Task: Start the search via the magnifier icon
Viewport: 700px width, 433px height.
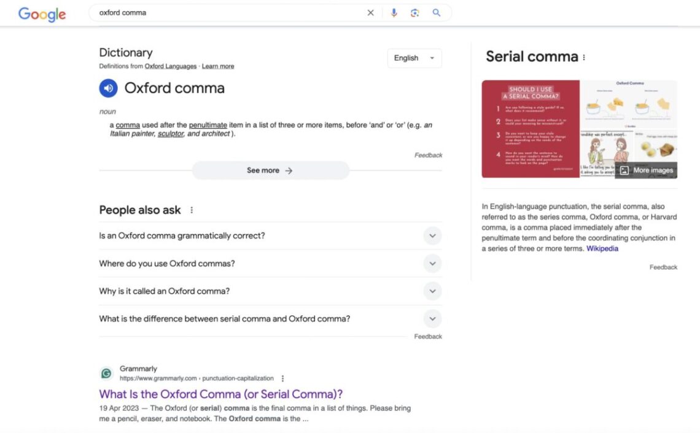Action: pos(437,12)
